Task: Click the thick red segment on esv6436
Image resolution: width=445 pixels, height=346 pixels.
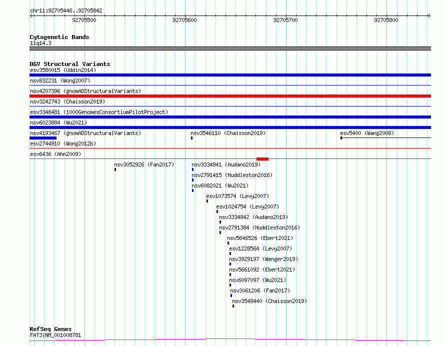Action: click(262, 158)
